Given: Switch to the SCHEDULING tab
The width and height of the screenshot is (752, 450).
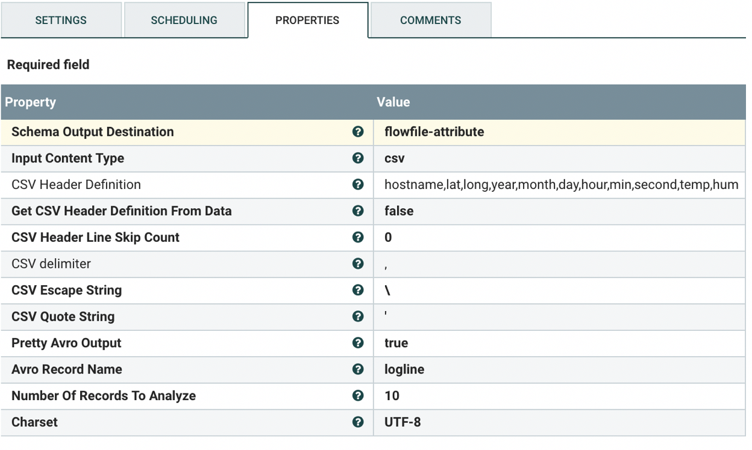Looking at the screenshot, I should (184, 20).
